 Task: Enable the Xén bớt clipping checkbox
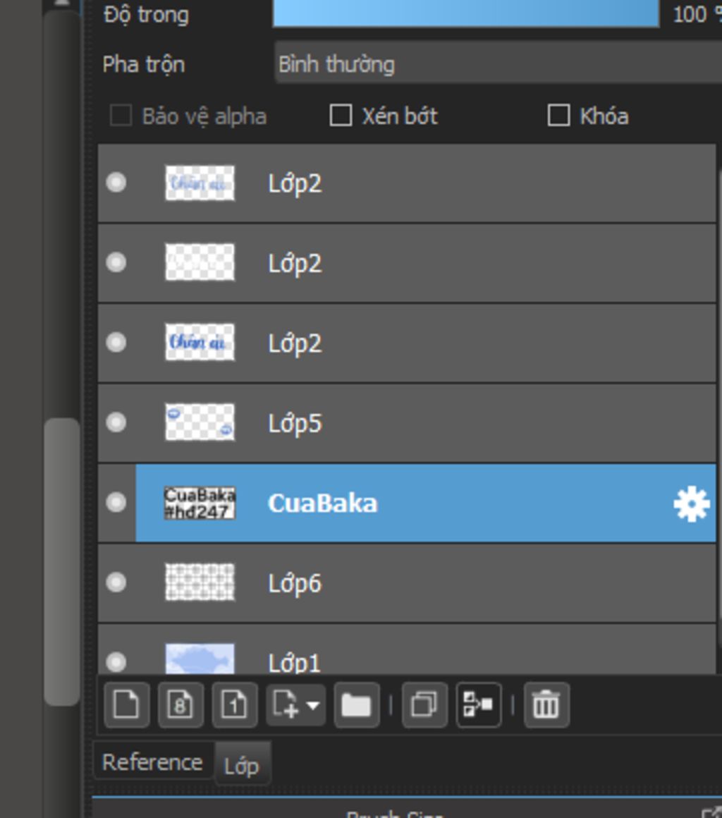click(x=341, y=116)
